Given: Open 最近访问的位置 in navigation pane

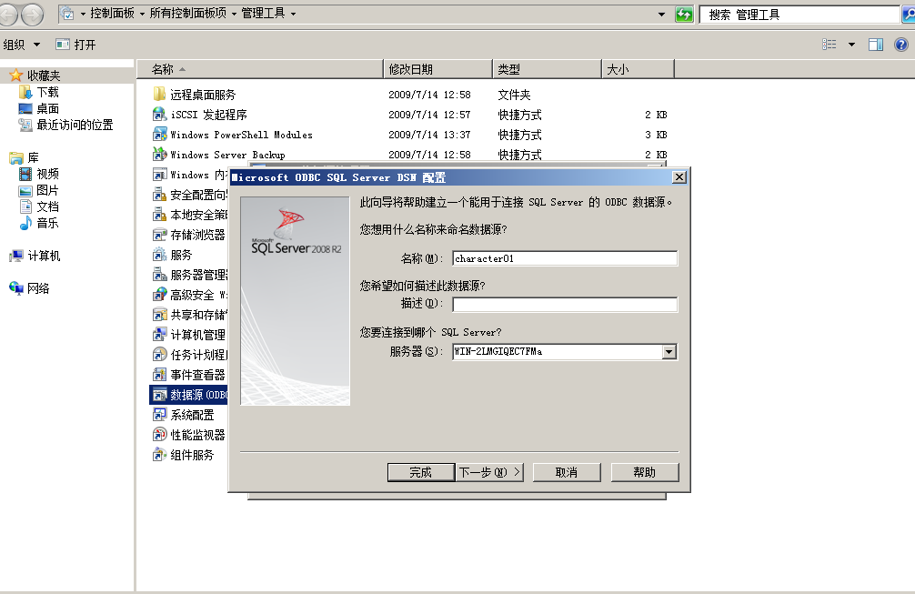Looking at the screenshot, I should 75,125.
